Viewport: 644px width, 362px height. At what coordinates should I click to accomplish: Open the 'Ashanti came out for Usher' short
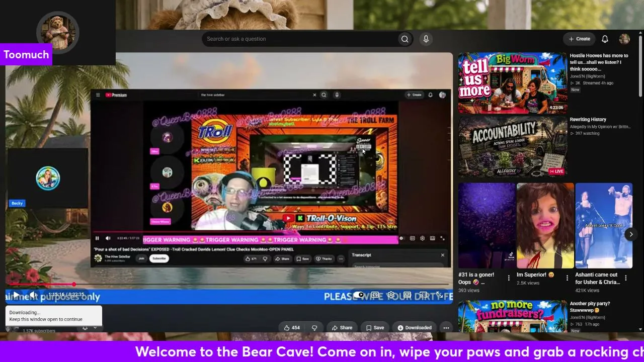coord(604,225)
